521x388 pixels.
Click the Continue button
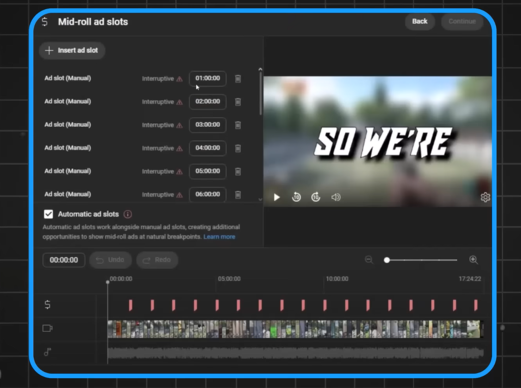pyautogui.click(x=462, y=21)
